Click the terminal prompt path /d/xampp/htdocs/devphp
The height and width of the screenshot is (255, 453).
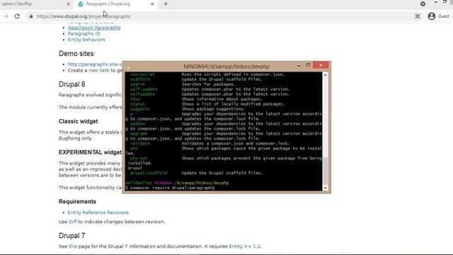pyautogui.click(x=201, y=183)
